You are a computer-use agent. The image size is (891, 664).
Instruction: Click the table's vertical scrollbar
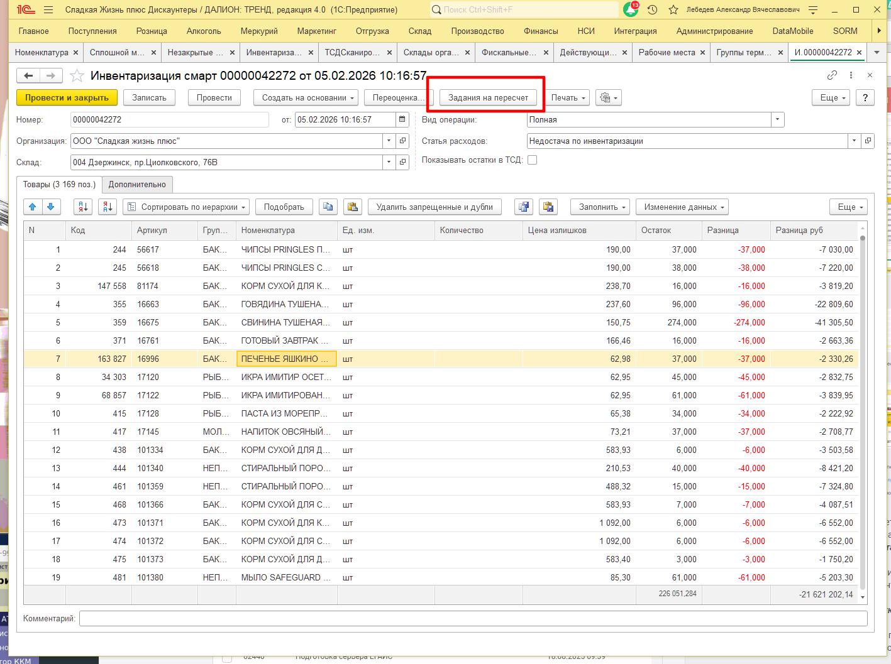tap(862, 408)
